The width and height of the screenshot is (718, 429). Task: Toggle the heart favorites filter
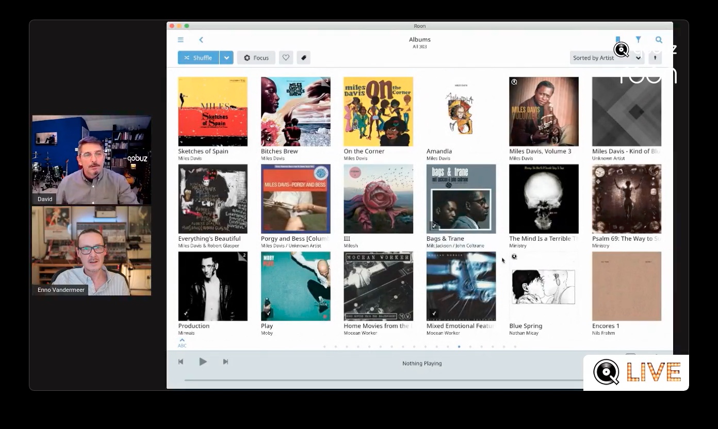point(286,58)
